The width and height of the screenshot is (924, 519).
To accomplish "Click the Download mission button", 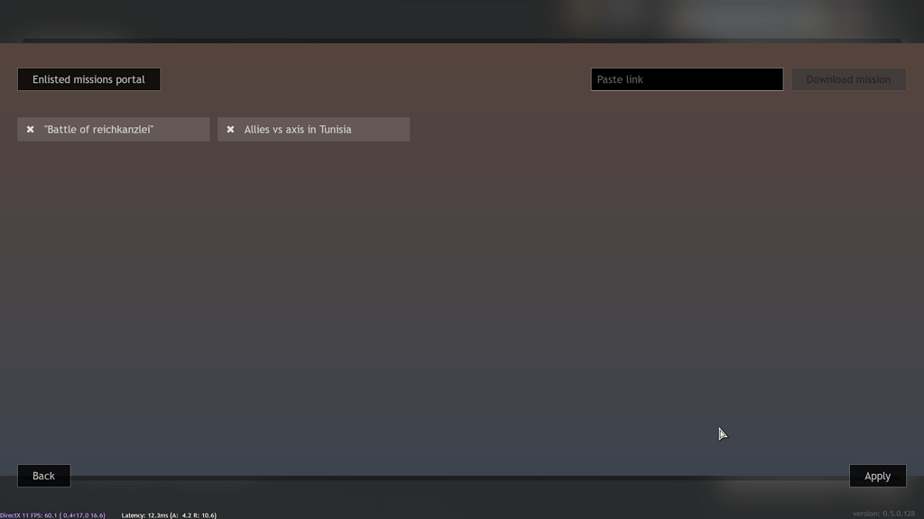I will click(x=848, y=79).
